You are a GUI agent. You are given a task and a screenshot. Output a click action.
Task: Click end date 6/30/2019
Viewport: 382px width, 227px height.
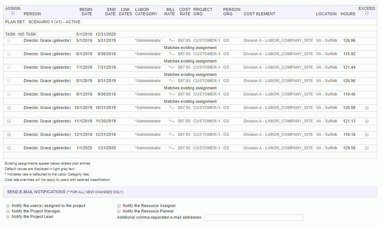[x=107, y=54]
